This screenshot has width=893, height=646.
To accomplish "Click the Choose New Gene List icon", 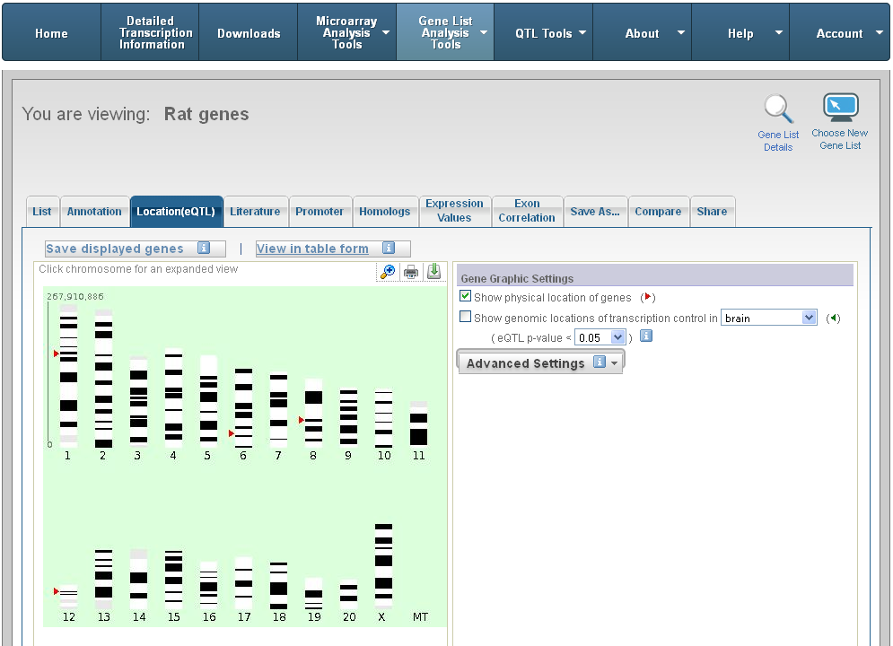I will pyautogui.click(x=840, y=109).
